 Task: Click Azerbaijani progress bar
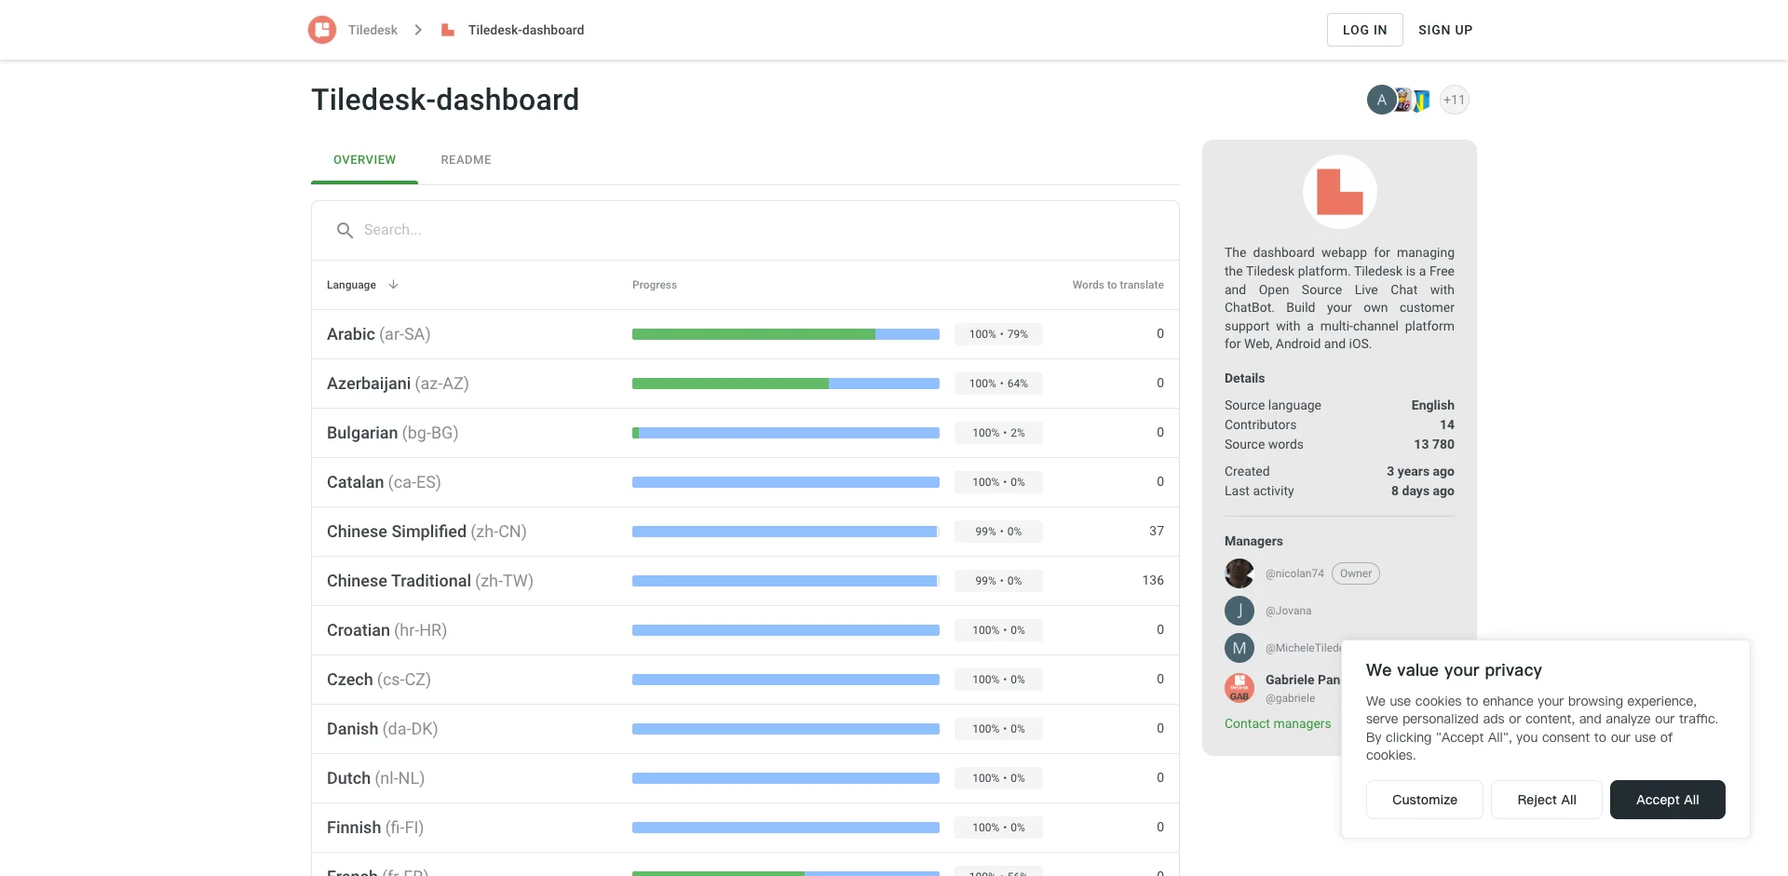[786, 384]
